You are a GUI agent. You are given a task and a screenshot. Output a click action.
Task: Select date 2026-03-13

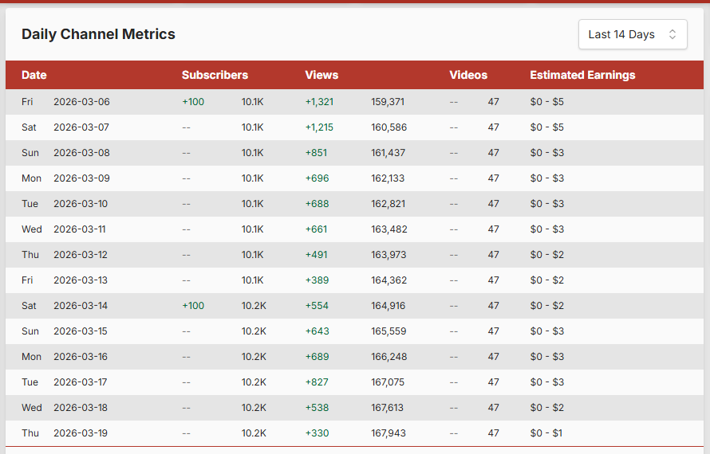click(81, 280)
